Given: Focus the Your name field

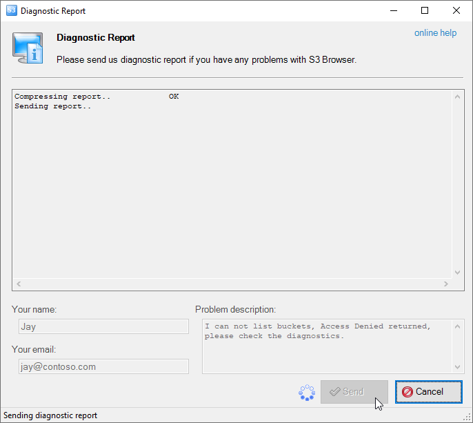Looking at the screenshot, I should [103, 326].
